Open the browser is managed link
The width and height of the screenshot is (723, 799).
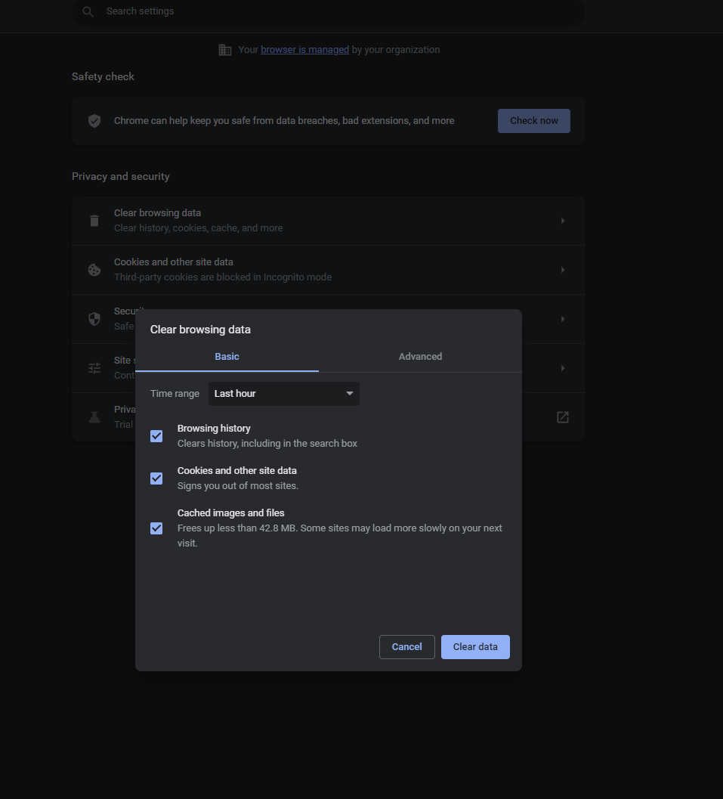(x=304, y=49)
